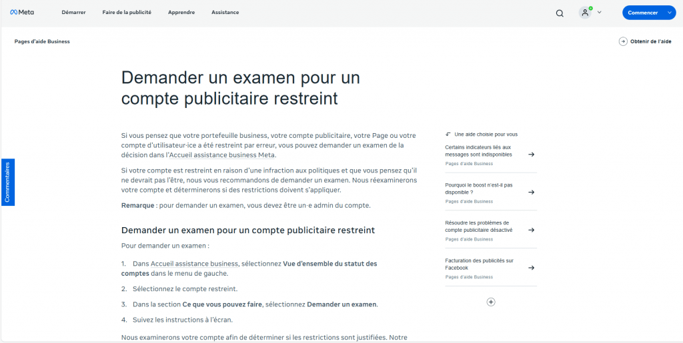This screenshot has width=683, height=343.
Task: Click arrow next to Certains indicateurs liés aux messages
Action: pos(531,155)
